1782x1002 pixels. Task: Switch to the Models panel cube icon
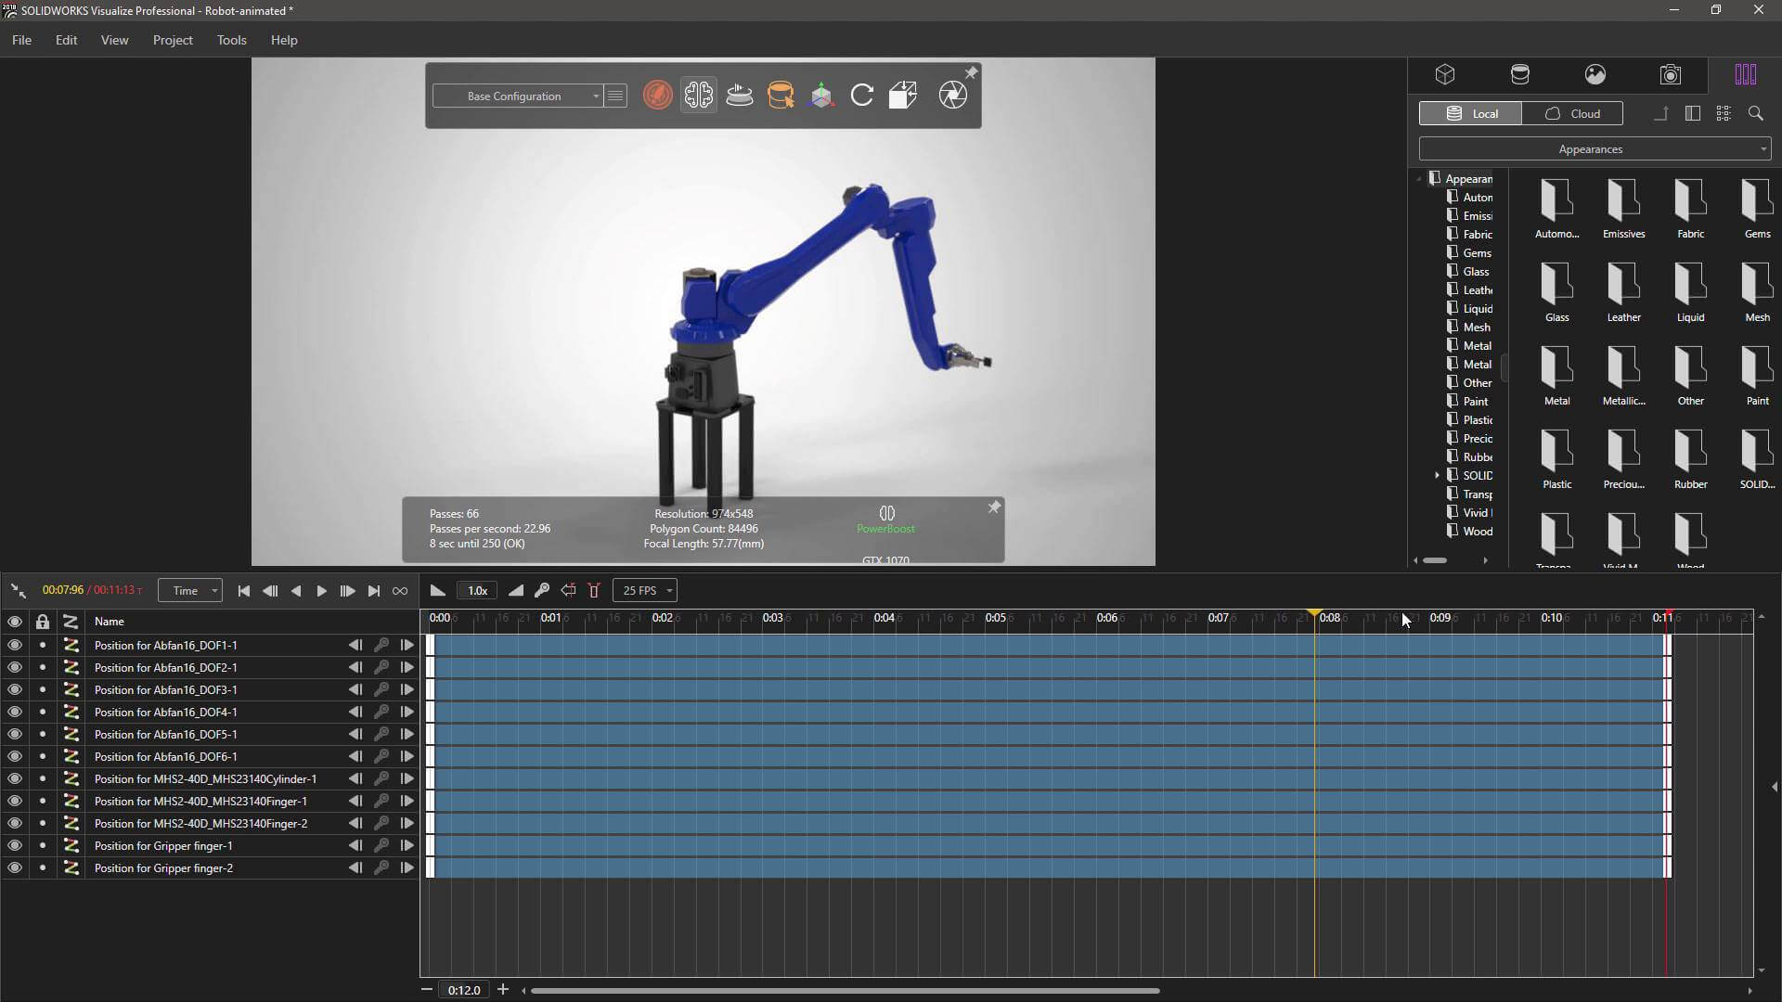point(1445,74)
